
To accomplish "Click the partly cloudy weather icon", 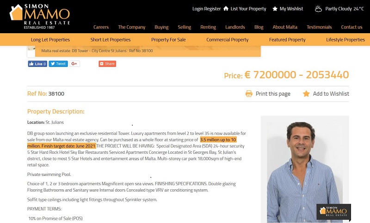I will [318, 9].
